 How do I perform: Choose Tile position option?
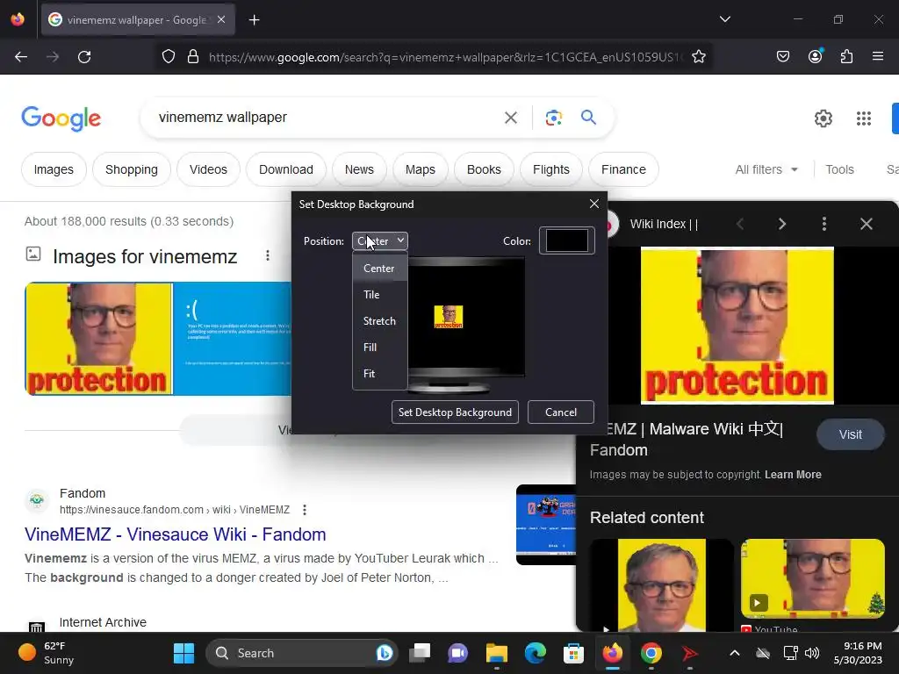[379, 295]
